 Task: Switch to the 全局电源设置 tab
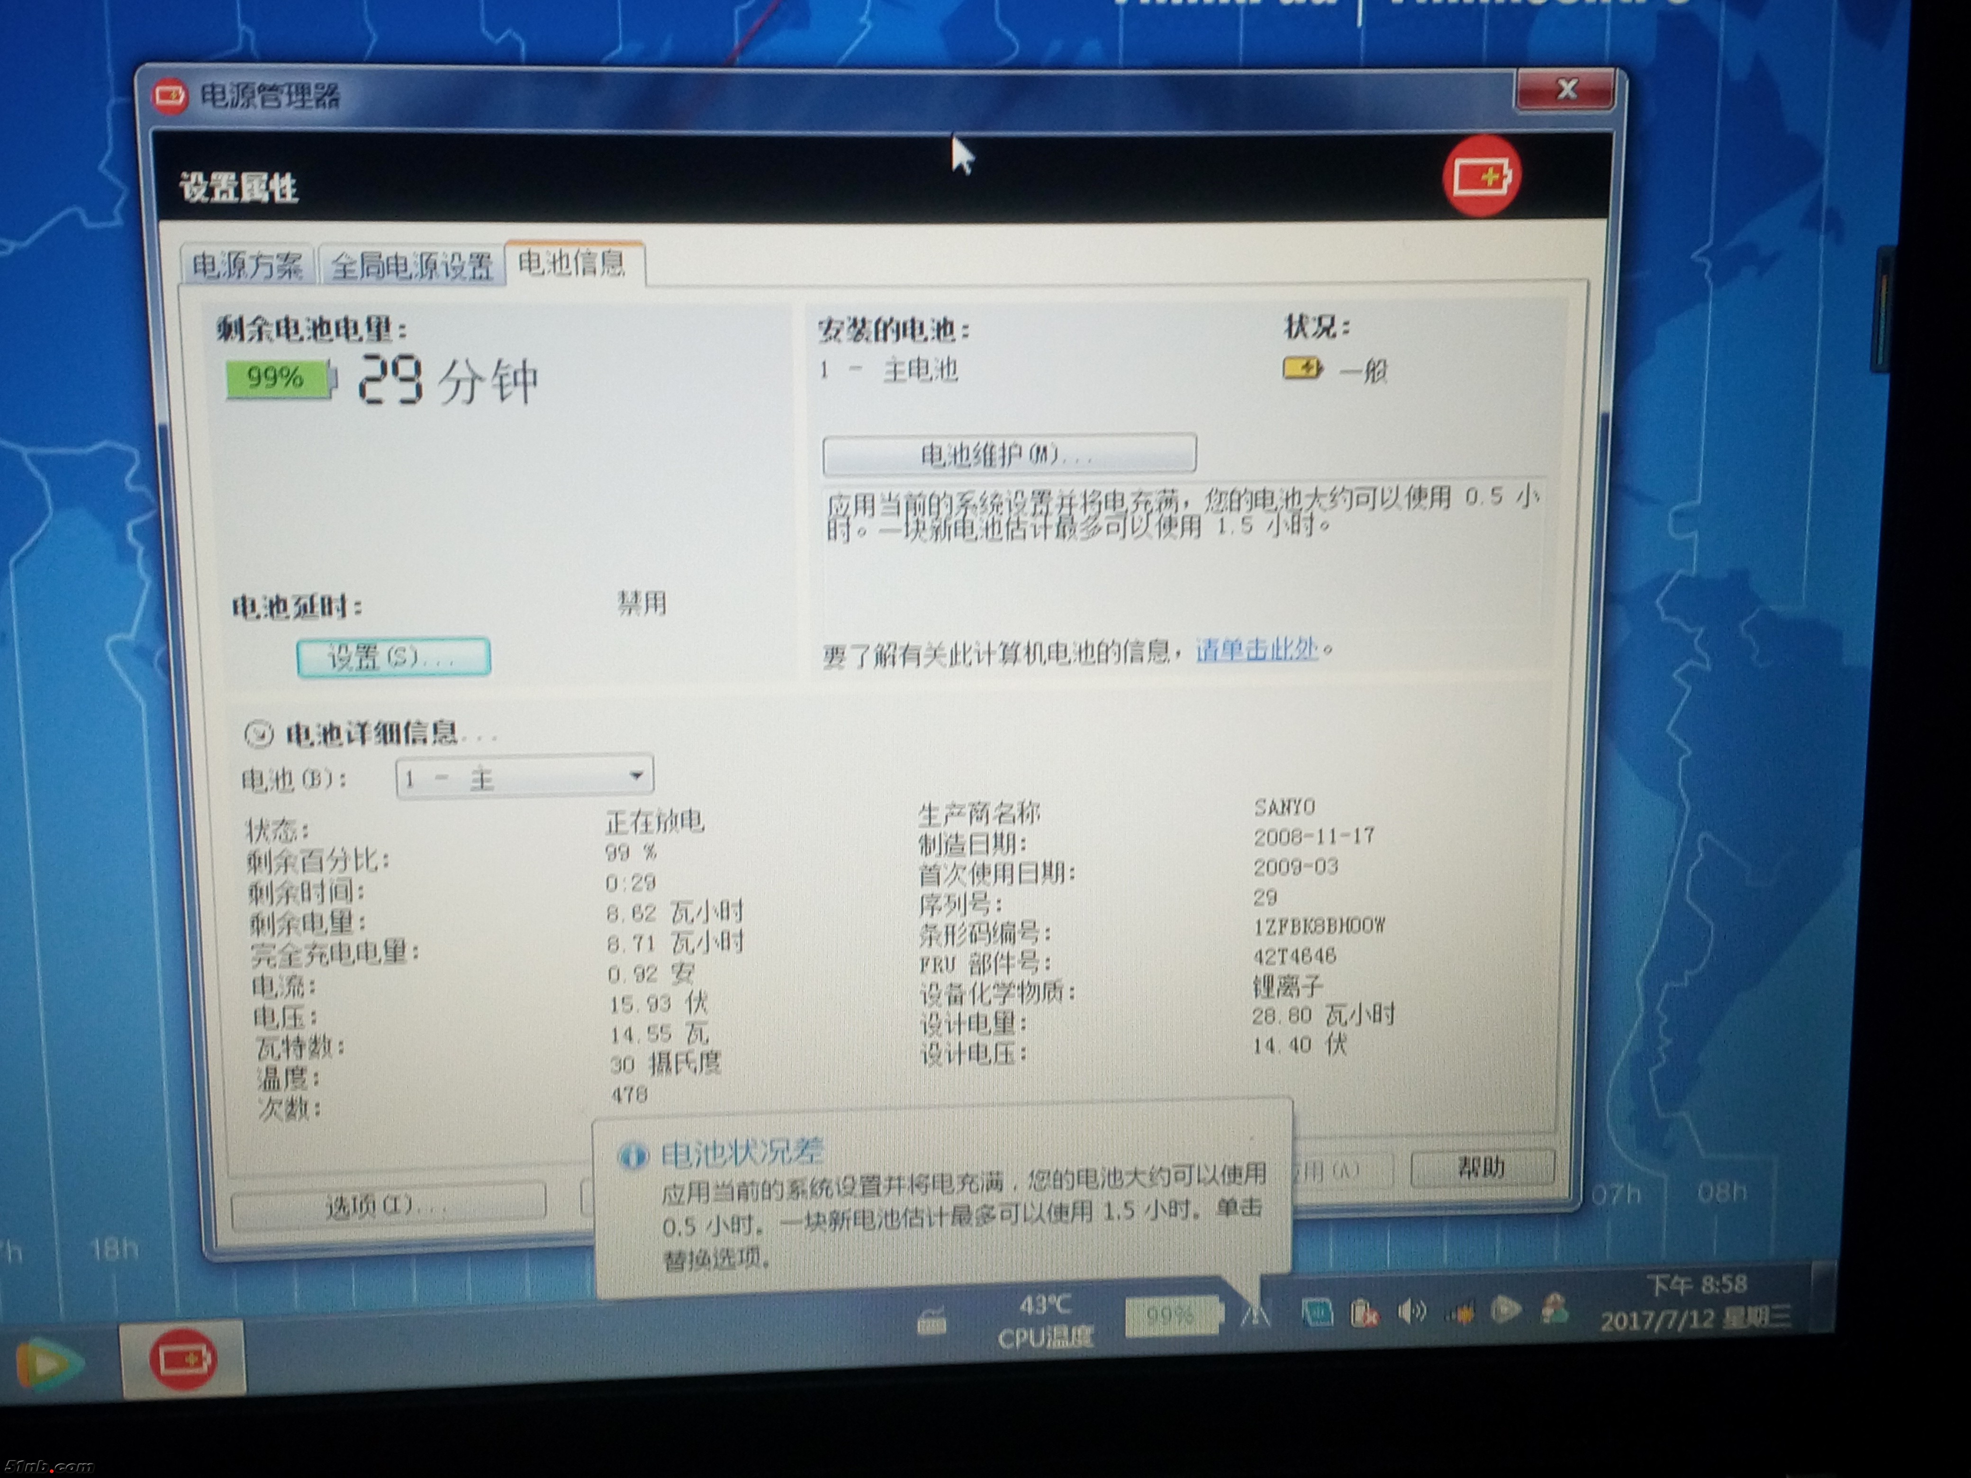click(412, 266)
